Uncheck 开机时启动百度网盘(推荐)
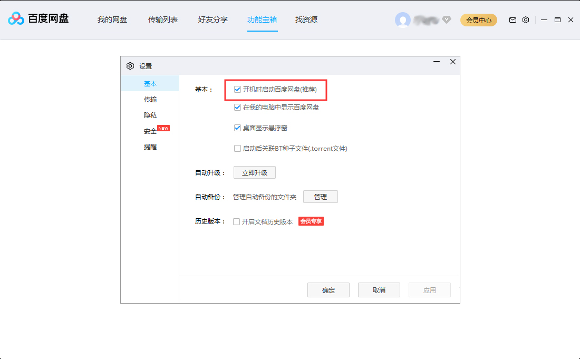 237,89
